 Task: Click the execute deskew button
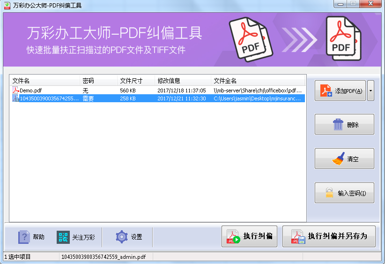pyautogui.click(x=249, y=235)
